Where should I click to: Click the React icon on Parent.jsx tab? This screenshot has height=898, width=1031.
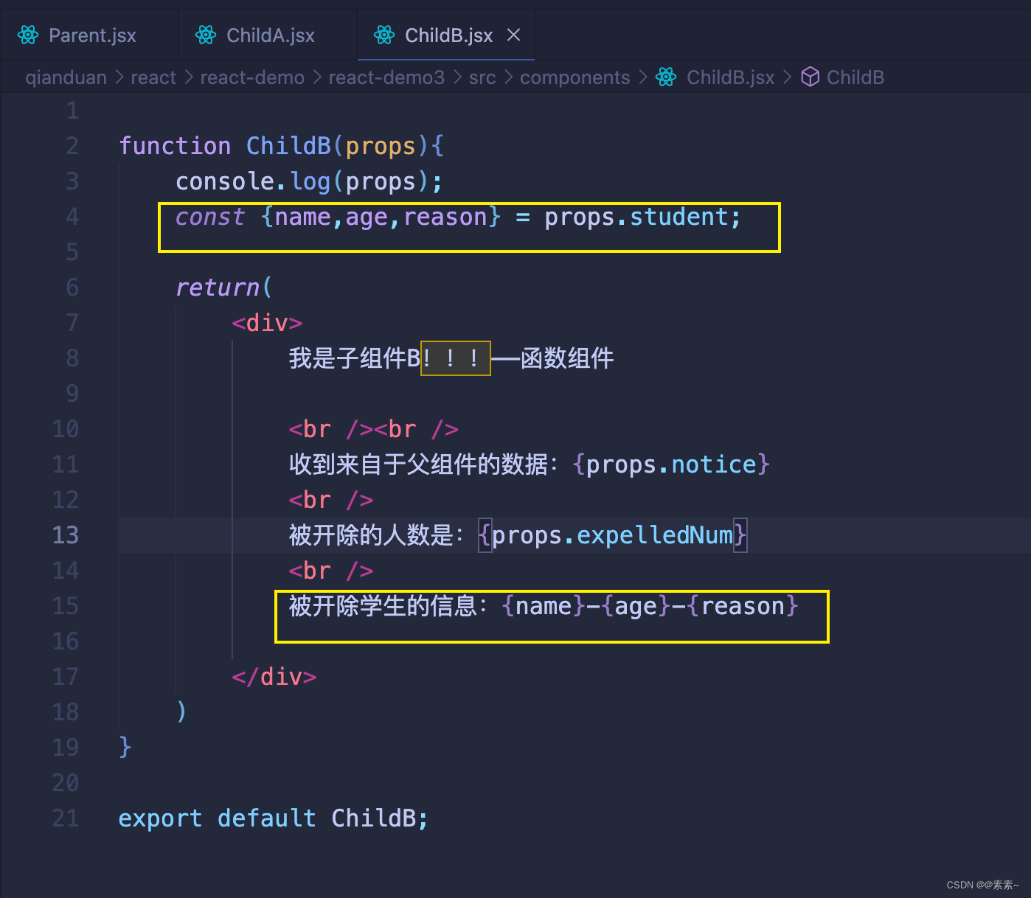[28, 35]
